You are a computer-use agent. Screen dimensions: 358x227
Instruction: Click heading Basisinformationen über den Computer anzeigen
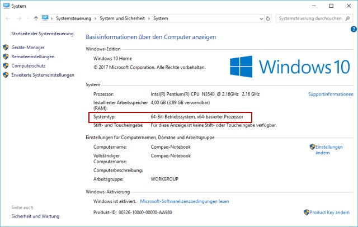click(x=151, y=37)
